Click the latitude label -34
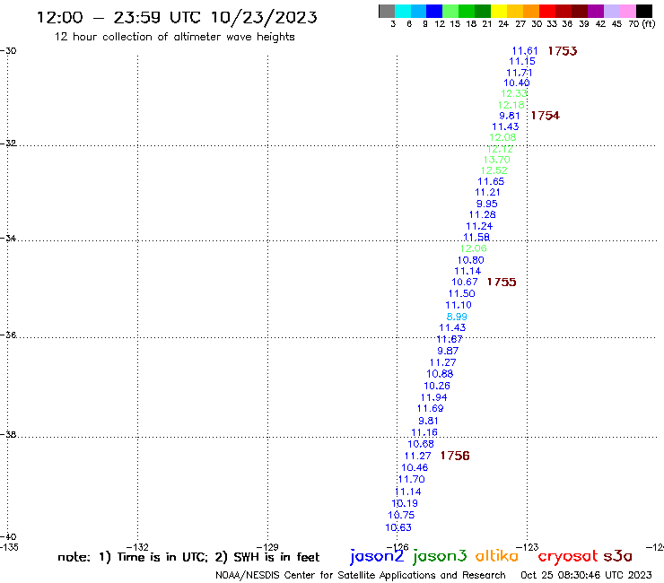Image resolution: width=664 pixels, height=583 pixels. (x=8, y=238)
